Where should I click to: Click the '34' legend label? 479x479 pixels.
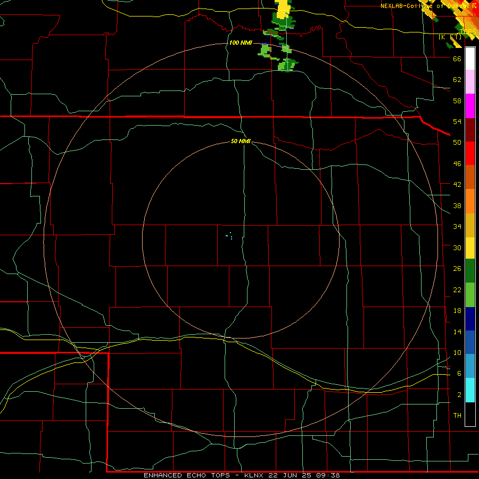[457, 227]
